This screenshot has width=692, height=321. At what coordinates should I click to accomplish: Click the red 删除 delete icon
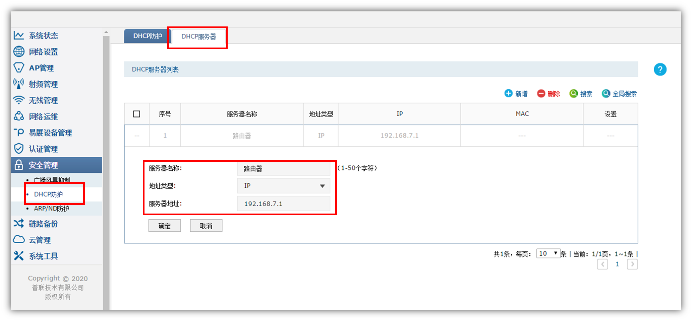[541, 94]
